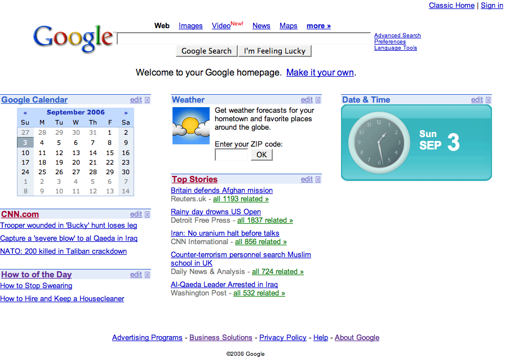Edit the Top Stories gadget

coord(307,179)
